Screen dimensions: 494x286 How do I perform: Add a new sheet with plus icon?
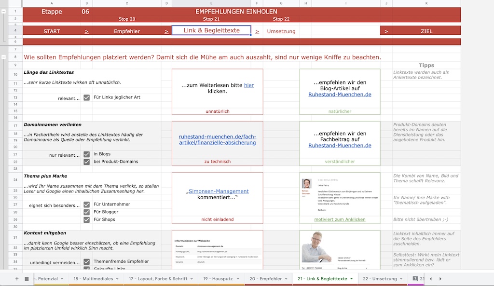tap(17, 279)
